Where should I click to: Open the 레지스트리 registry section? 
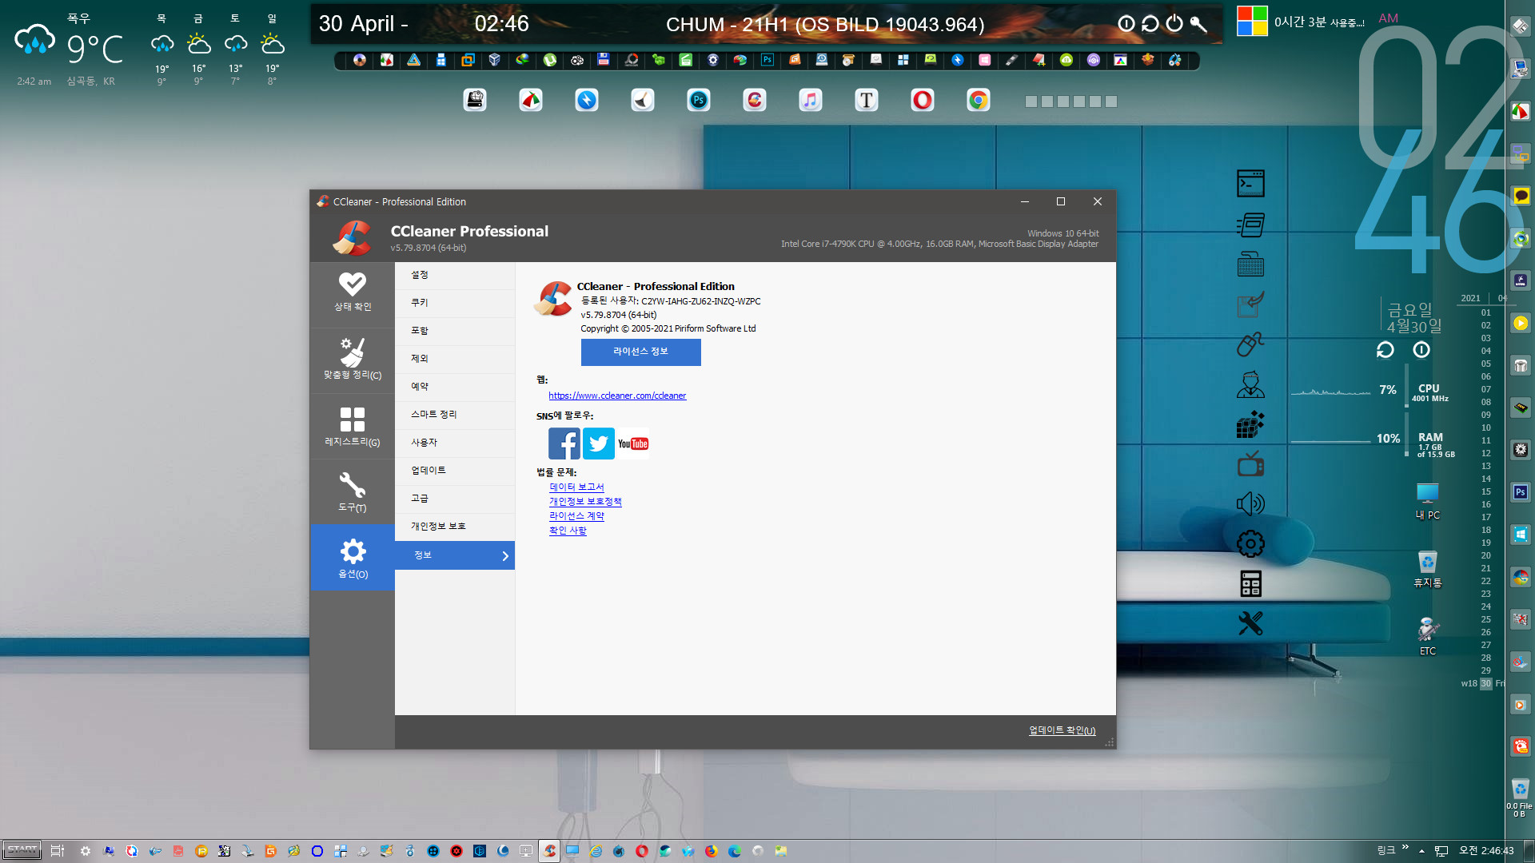tap(353, 426)
